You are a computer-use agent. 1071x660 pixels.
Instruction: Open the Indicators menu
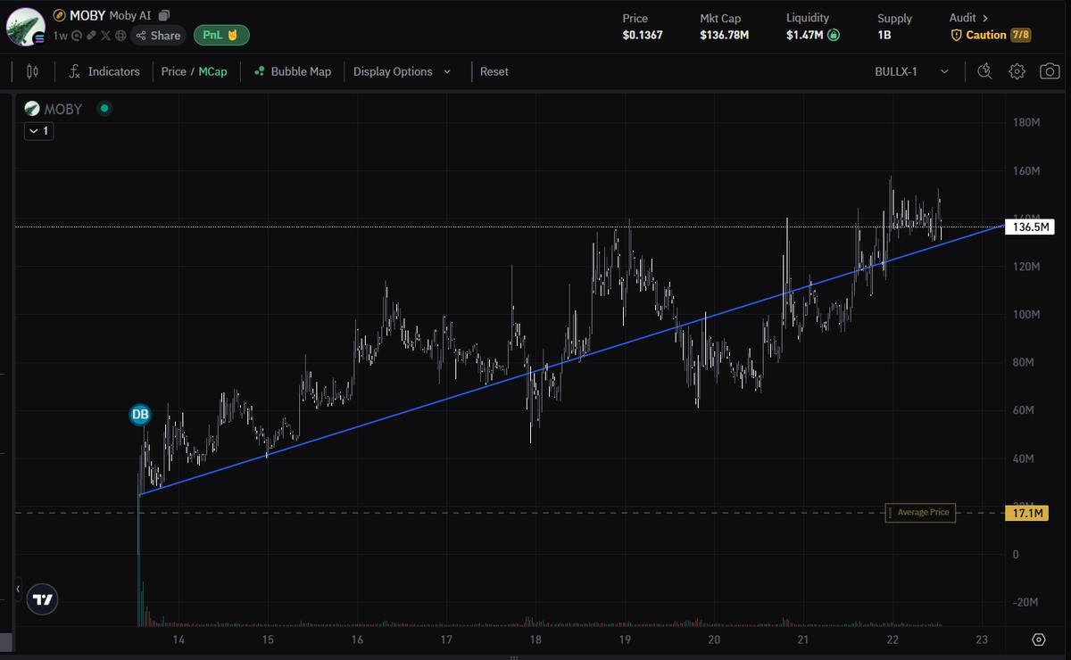[115, 70]
